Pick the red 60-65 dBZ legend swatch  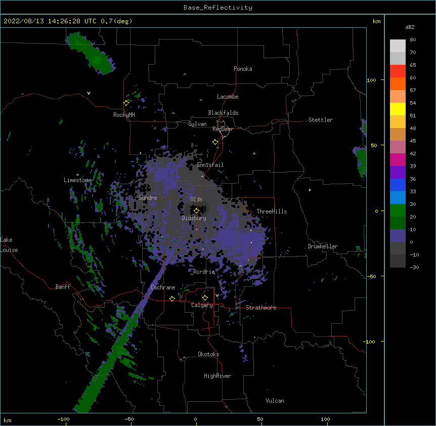398,71
